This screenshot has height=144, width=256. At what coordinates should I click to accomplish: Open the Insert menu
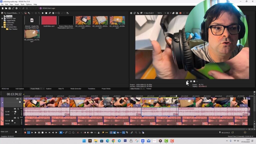pyautogui.click(x=17, y=4)
